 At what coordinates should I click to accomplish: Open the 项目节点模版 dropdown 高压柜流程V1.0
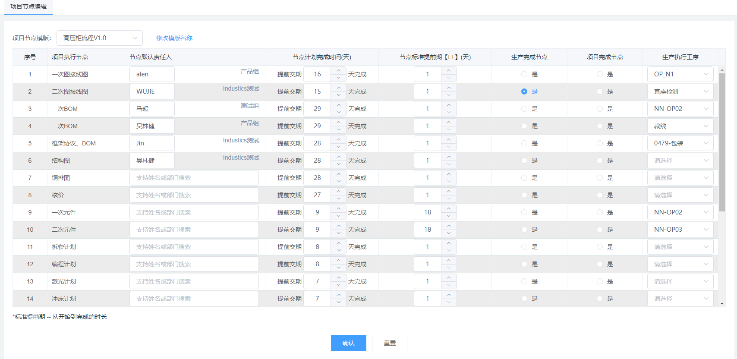[x=100, y=38]
